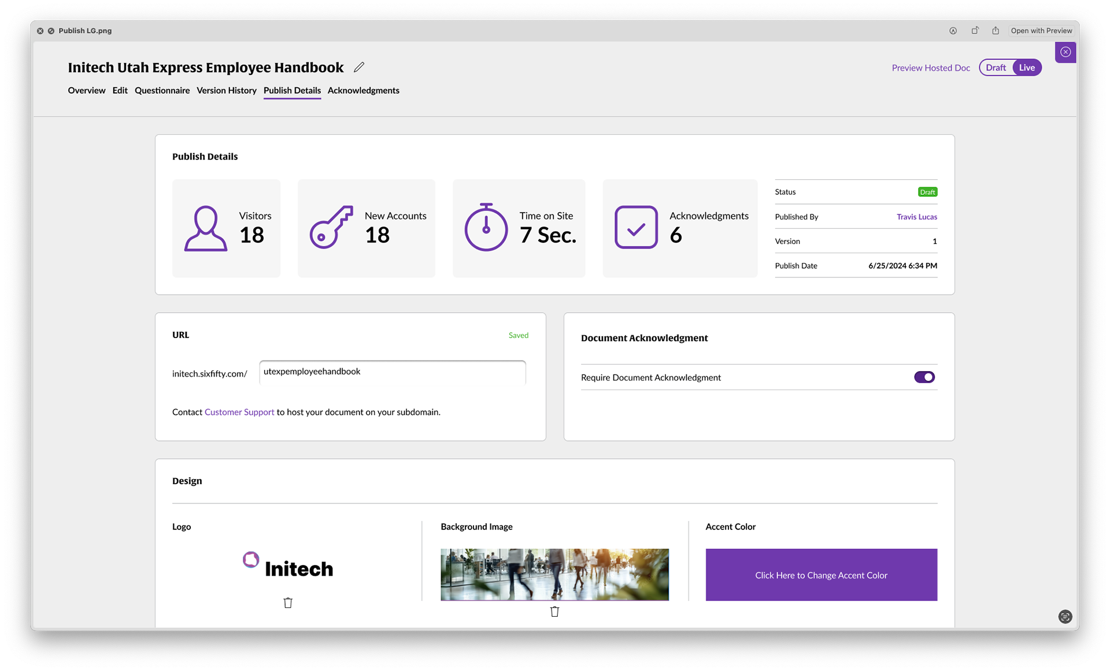1110x671 pixels.
Task: Click the share icon in Quick Look toolbar
Action: [x=996, y=31]
